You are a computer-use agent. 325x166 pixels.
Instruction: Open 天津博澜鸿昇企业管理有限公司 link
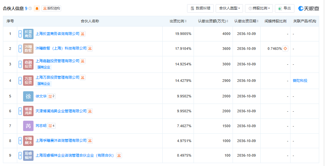[61, 111]
